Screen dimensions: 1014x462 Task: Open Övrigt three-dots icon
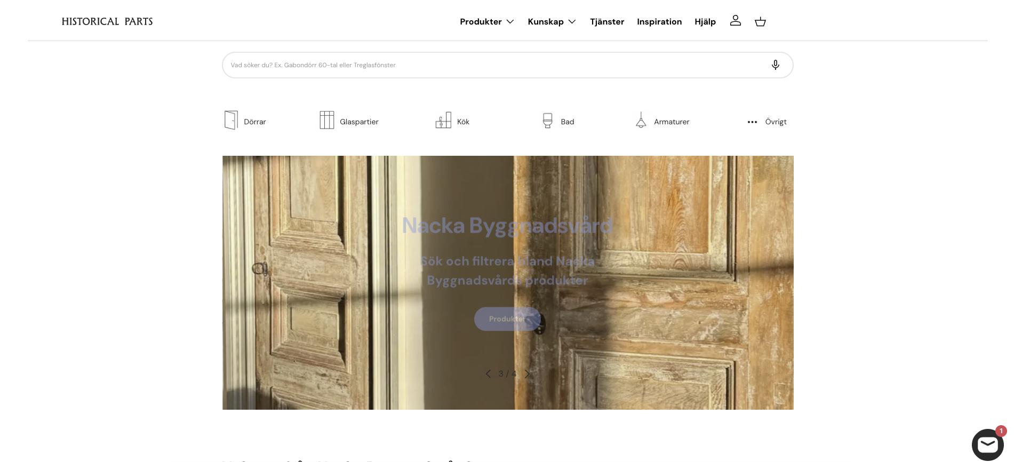[752, 122]
